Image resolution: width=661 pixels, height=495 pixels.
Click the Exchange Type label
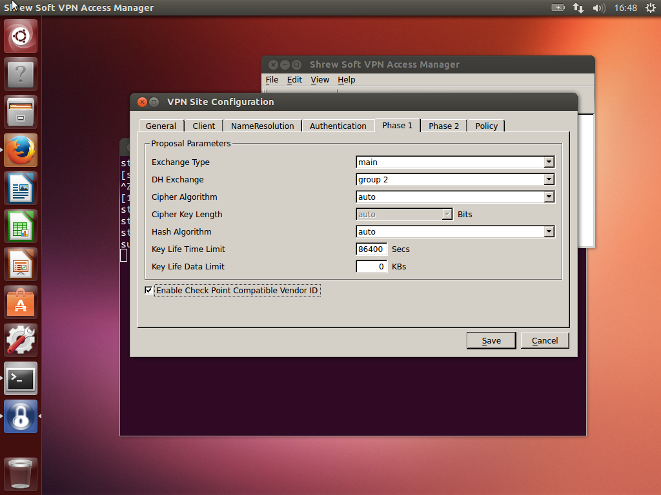(181, 162)
